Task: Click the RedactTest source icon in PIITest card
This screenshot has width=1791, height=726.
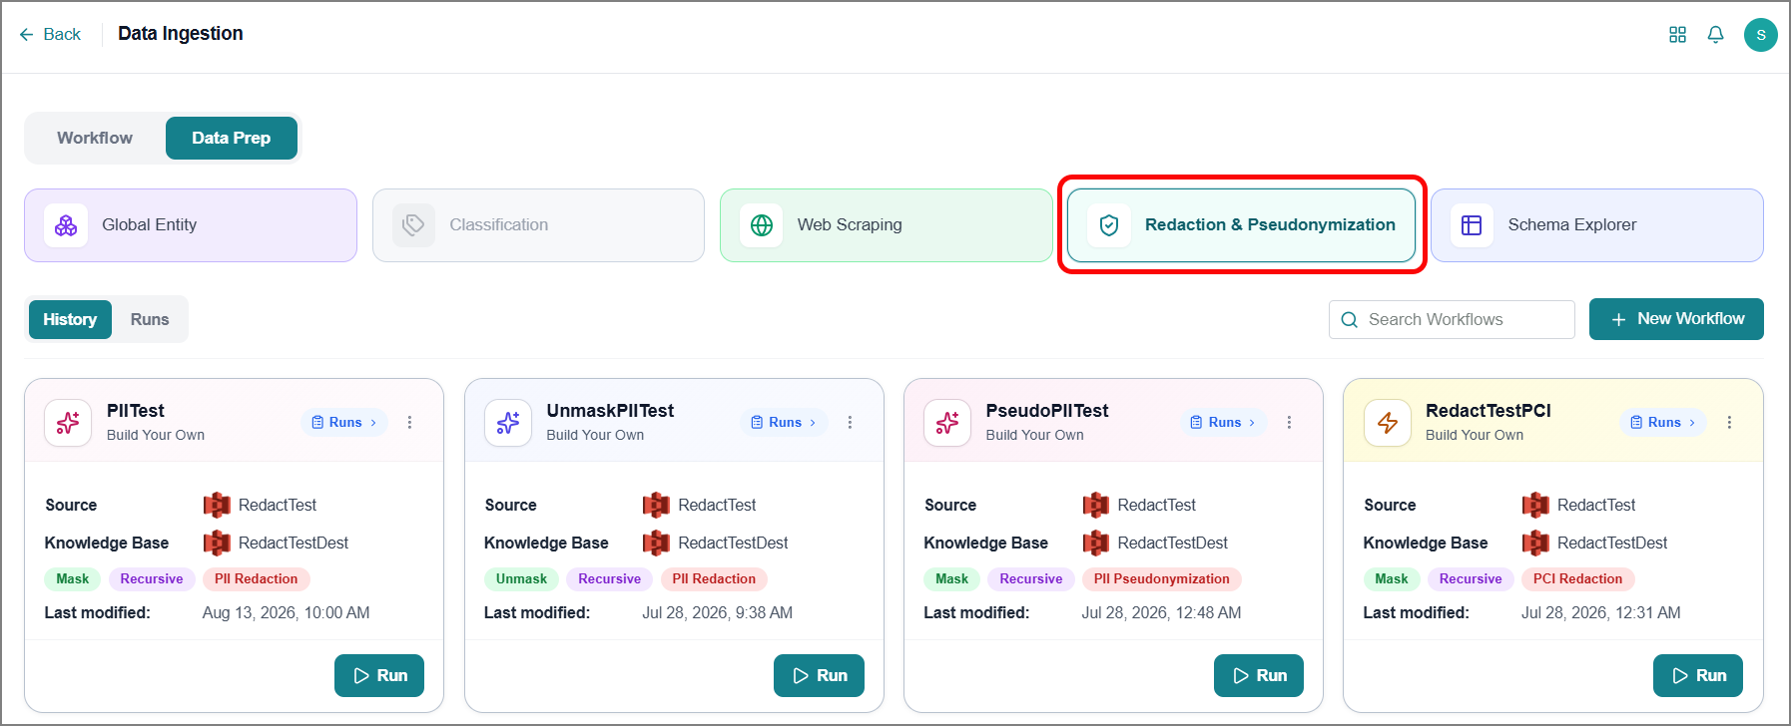Action: click(x=217, y=505)
